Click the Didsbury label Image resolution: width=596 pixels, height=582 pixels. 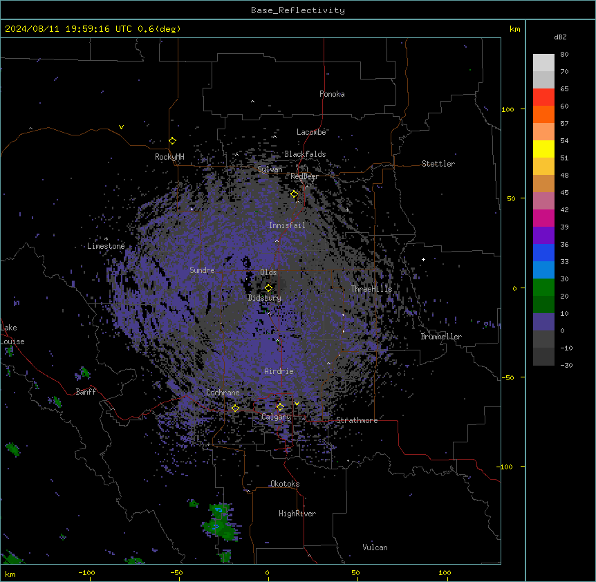pyautogui.click(x=265, y=298)
